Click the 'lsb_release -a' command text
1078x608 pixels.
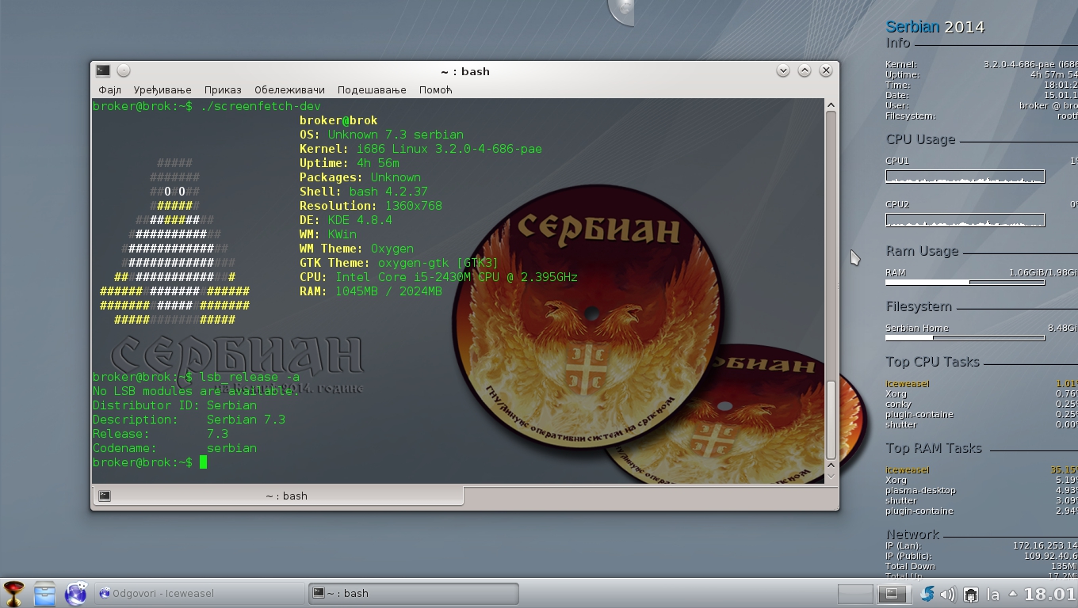(x=250, y=377)
